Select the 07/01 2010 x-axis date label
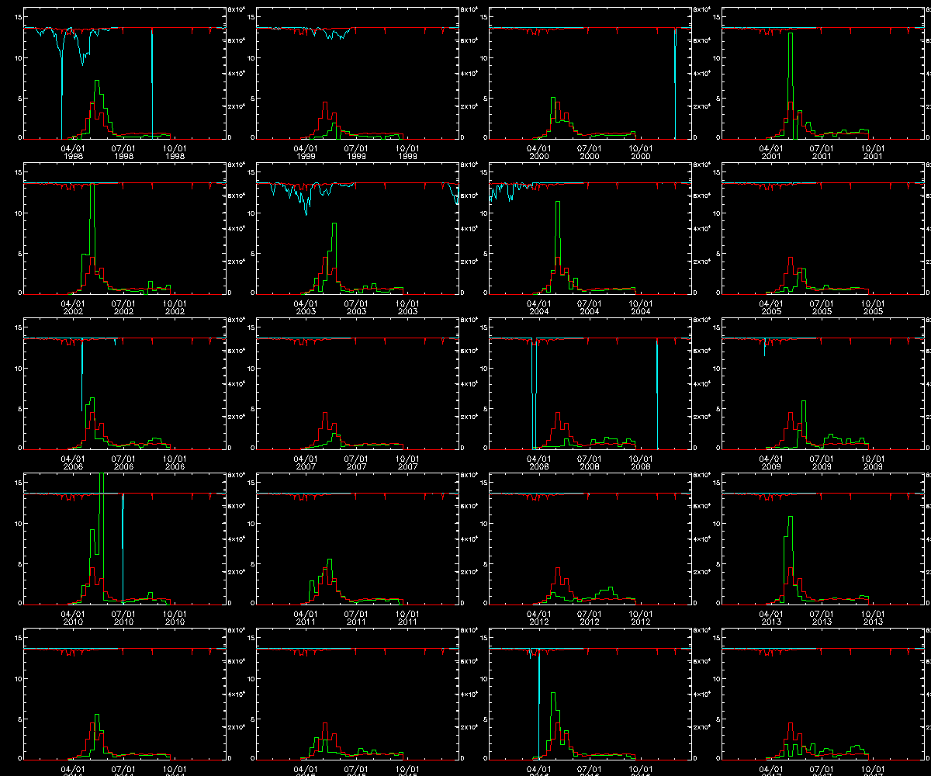 (123, 618)
